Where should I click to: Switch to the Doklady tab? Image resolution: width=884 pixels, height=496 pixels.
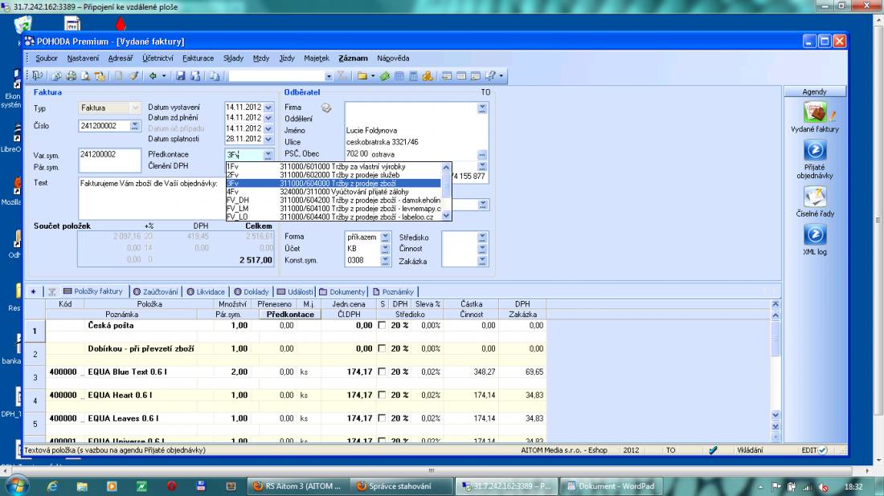[251, 291]
